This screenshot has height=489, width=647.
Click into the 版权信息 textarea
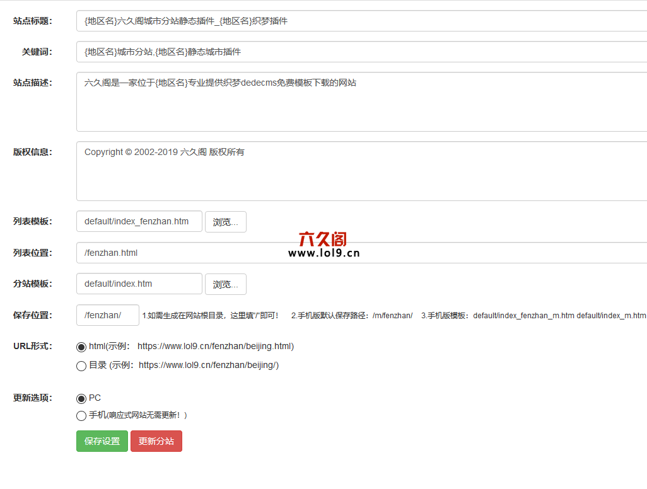point(361,171)
